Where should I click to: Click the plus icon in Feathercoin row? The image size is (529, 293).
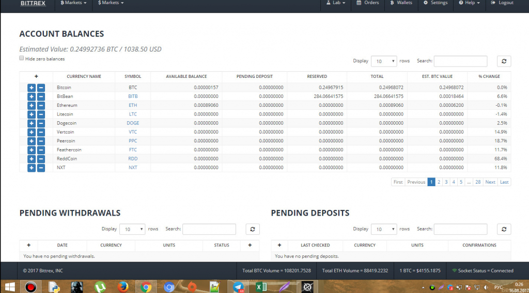tap(32, 150)
